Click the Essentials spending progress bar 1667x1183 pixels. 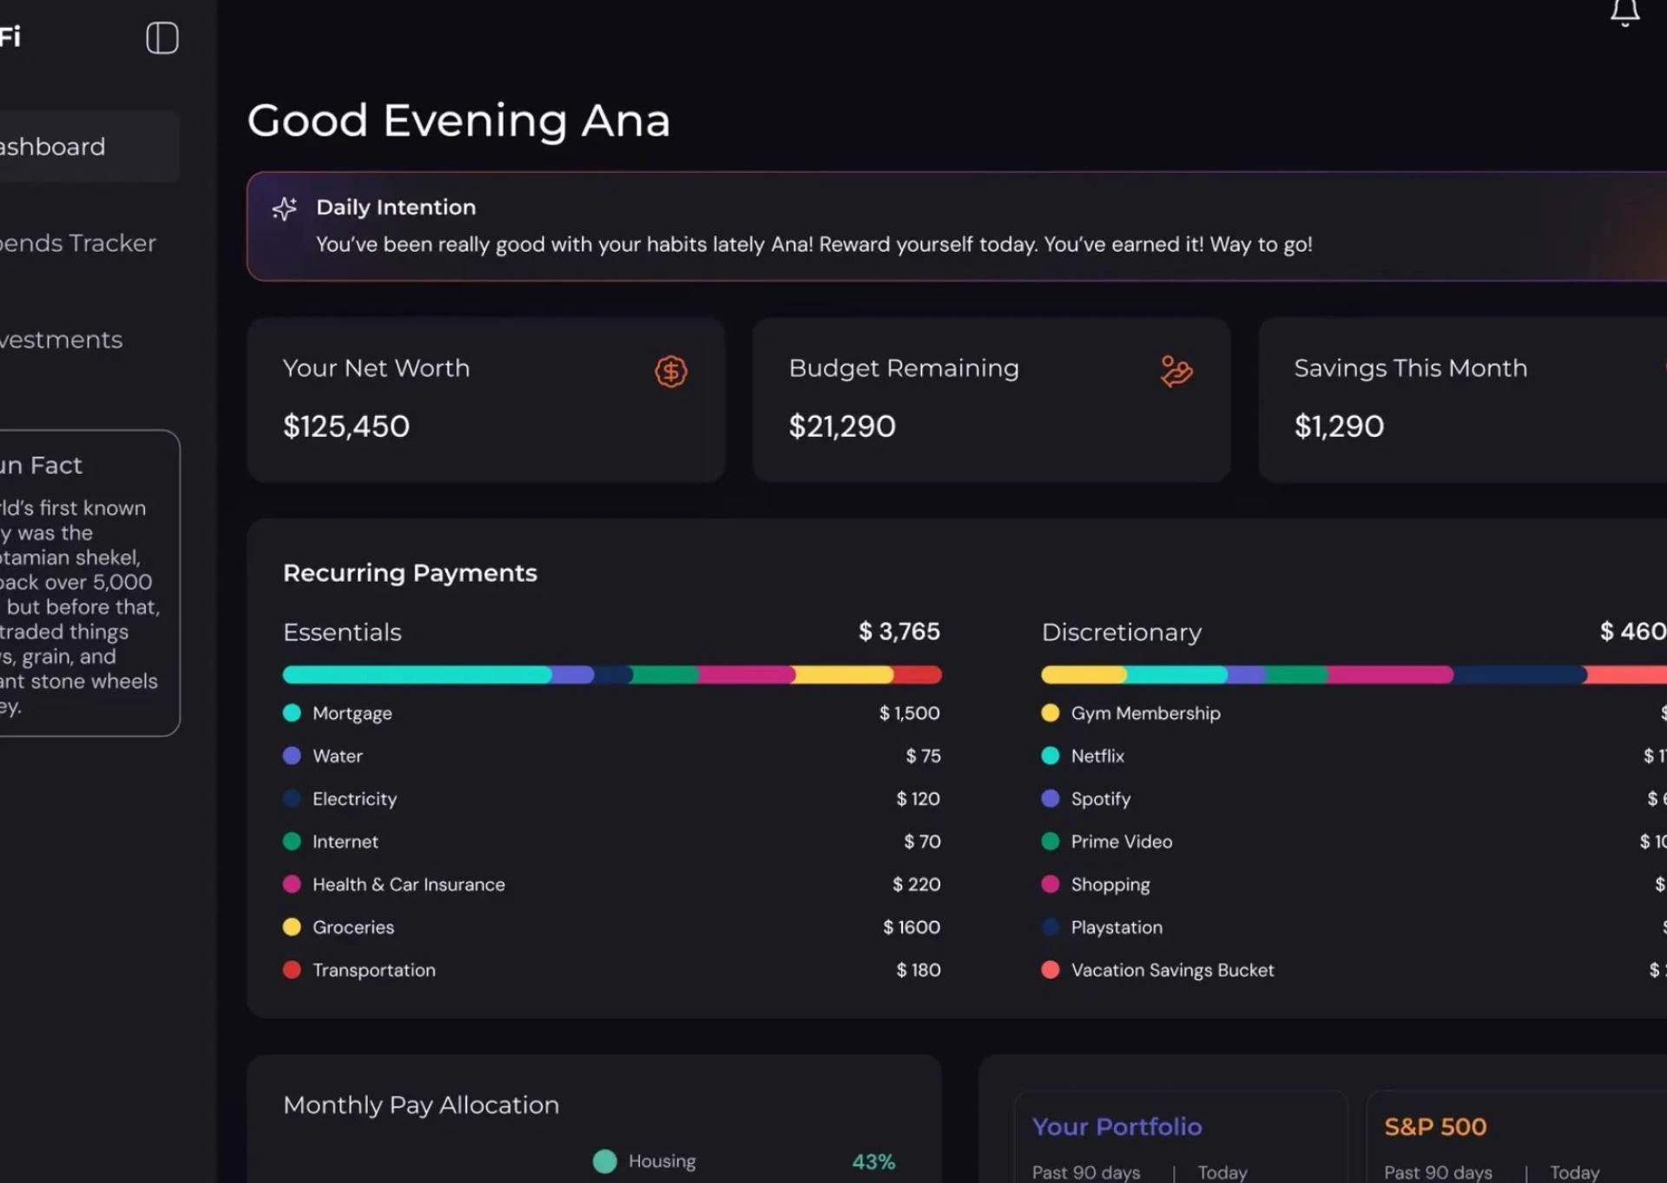pos(611,675)
